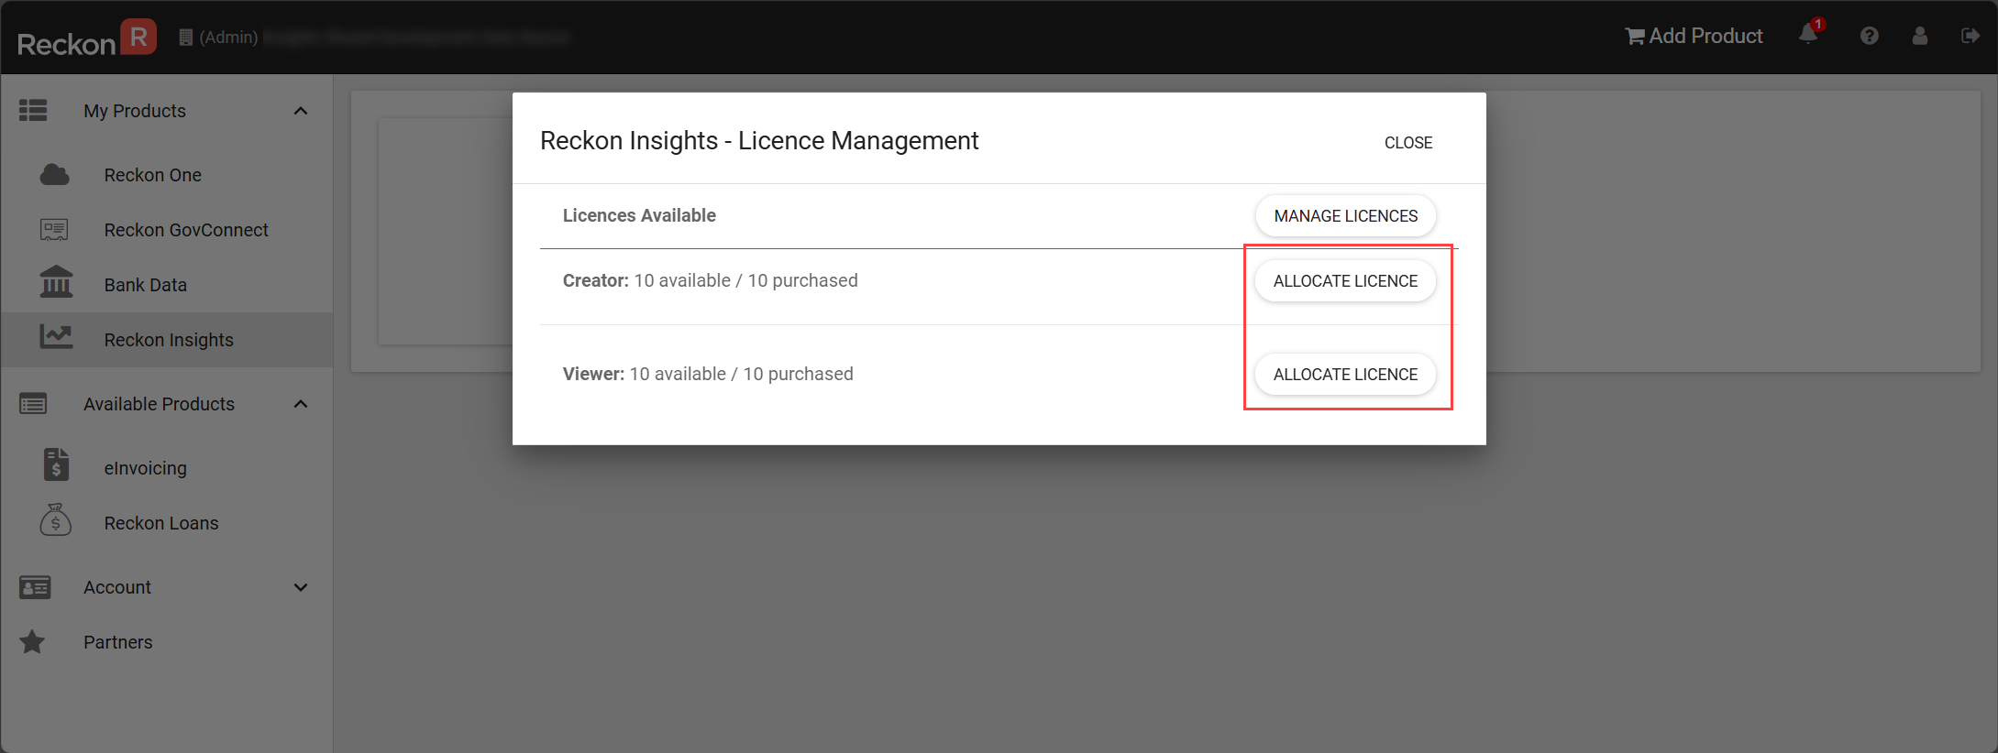Click the Reckon Insights chart icon
This screenshot has height=753, width=1998.
tap(56, 338)
